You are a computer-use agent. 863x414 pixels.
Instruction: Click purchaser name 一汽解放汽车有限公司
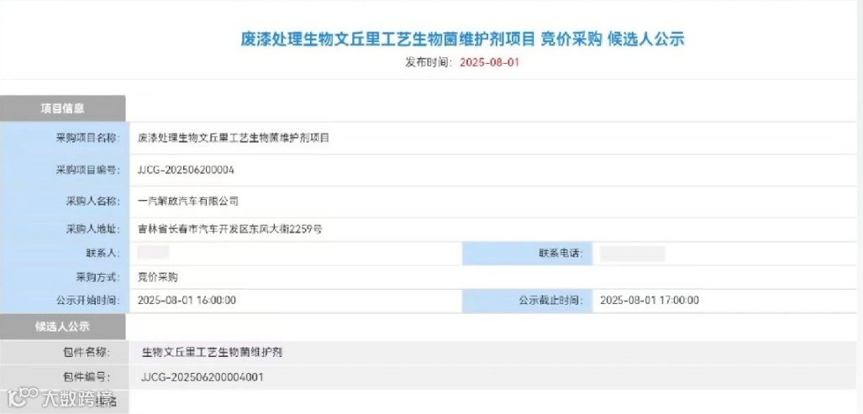[x=188, y=201]
